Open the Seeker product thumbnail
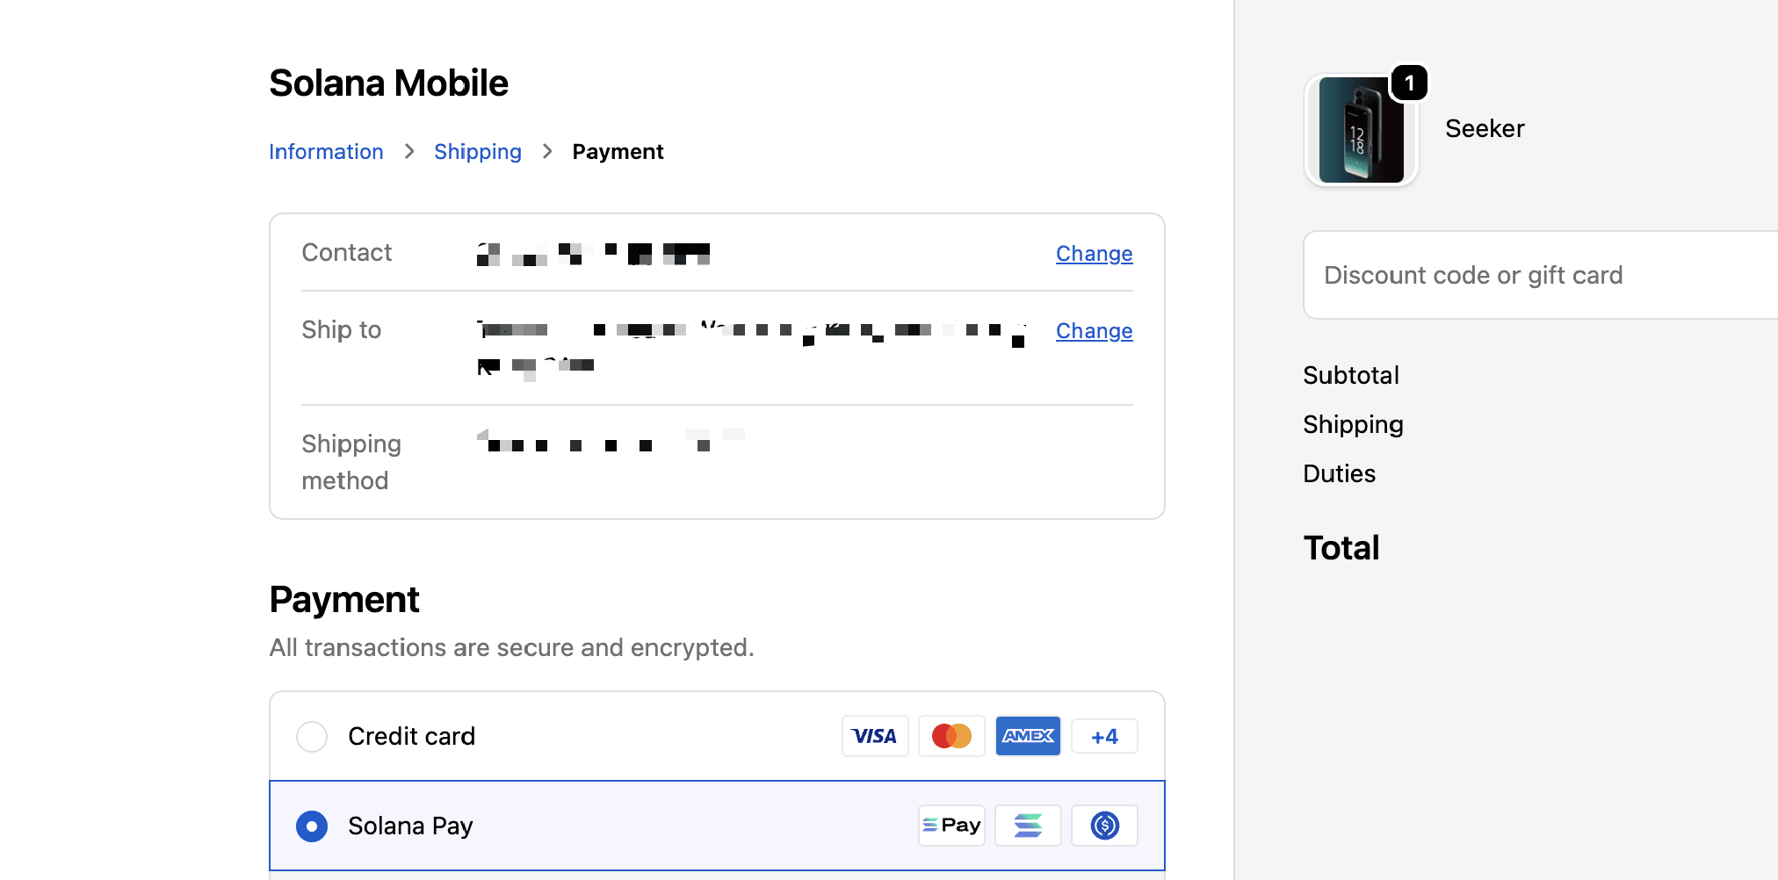 click(x=1360, y=130)
